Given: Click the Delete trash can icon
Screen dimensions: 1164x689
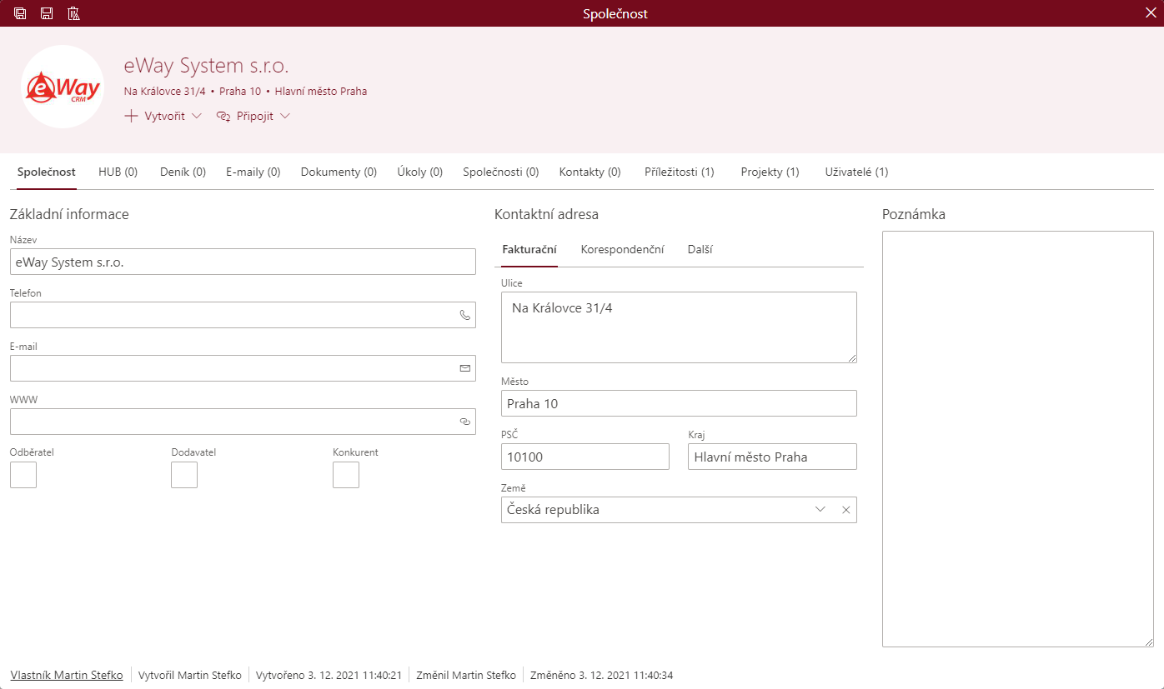Looking at the screenshot, I should pos(73,13).
